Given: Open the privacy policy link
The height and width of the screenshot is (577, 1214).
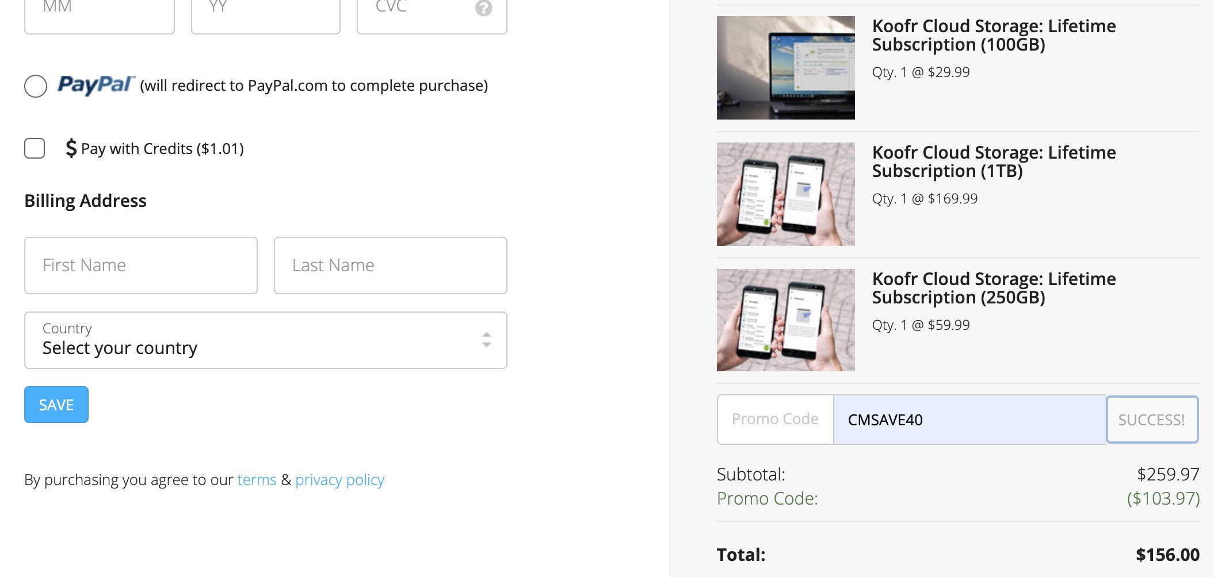Looking at the screenshot, I should click(x=339, y=480).
